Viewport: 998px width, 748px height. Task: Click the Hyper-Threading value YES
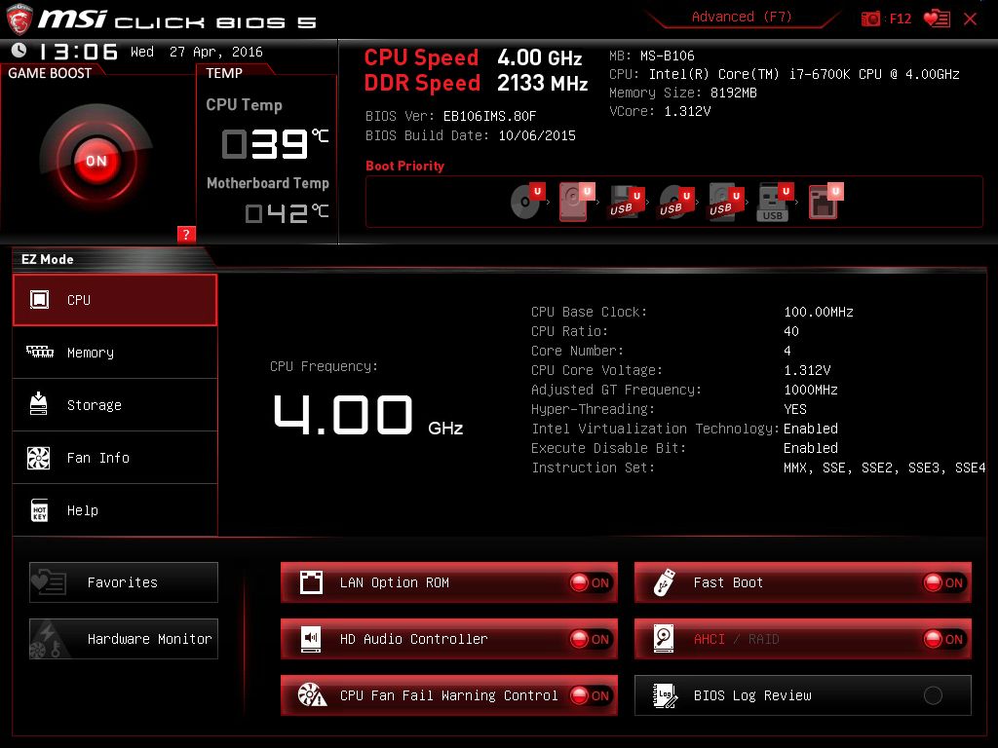pyautogui.click(x=795, y=409)
